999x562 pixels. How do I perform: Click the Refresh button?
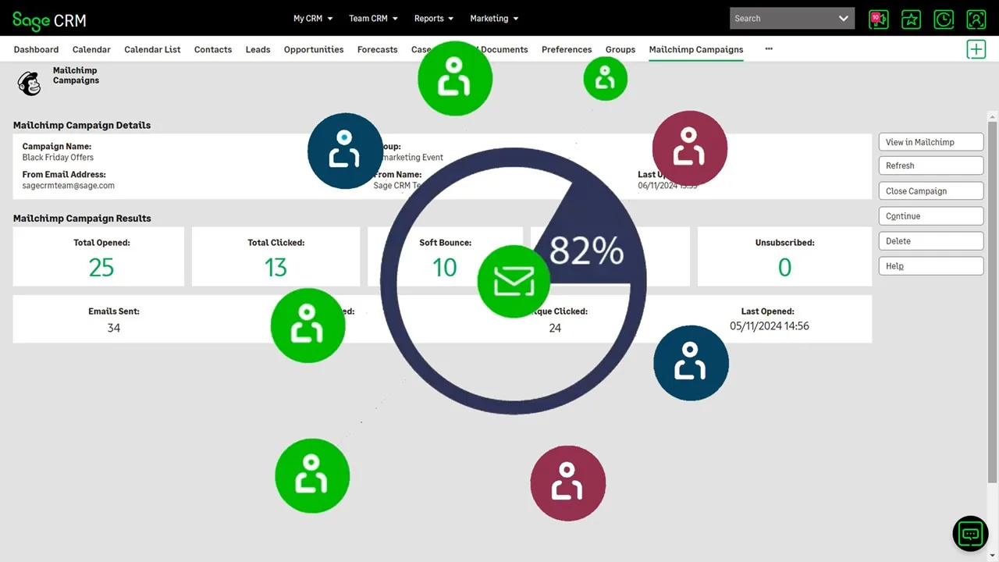pos(930,165)
